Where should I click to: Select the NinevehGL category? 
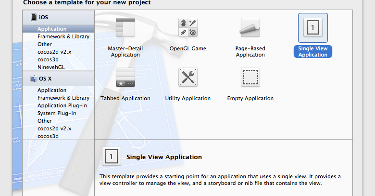tap(51, 67)
